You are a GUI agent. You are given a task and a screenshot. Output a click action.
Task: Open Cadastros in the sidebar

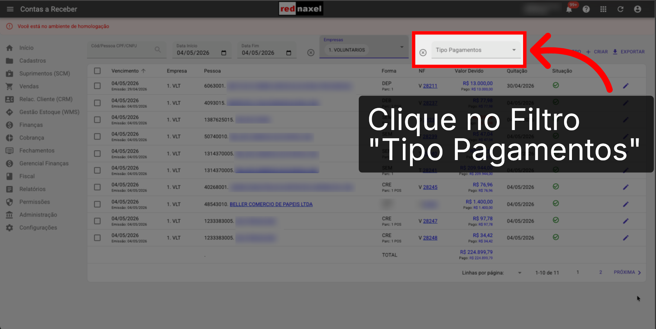pyautogui.click(x=32, y=61)
